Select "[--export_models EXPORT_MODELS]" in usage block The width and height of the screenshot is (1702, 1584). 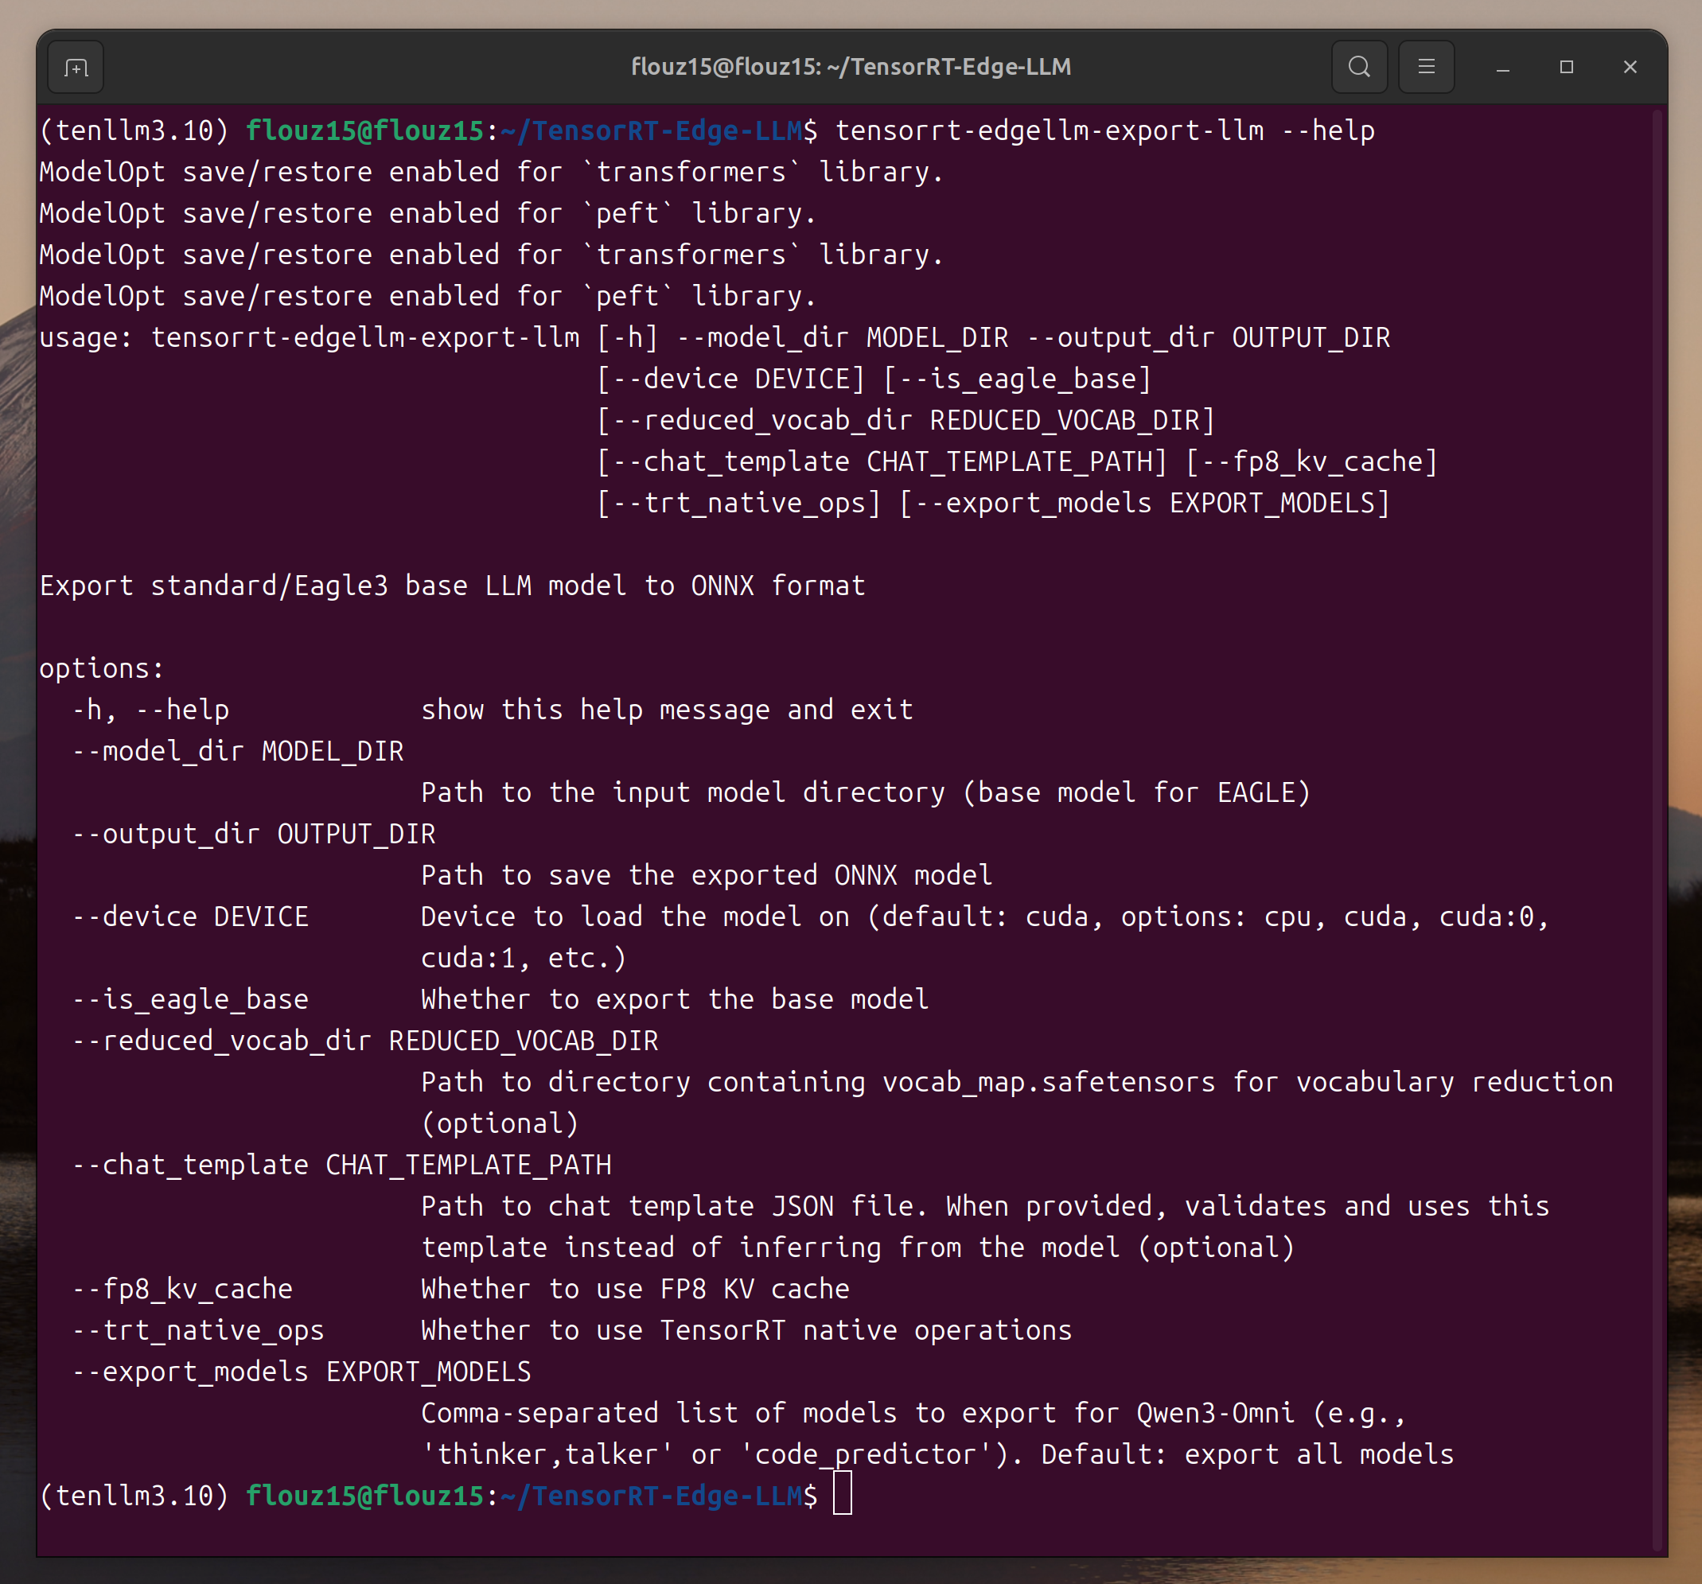pyautogui.click(x=1146, y=504)
